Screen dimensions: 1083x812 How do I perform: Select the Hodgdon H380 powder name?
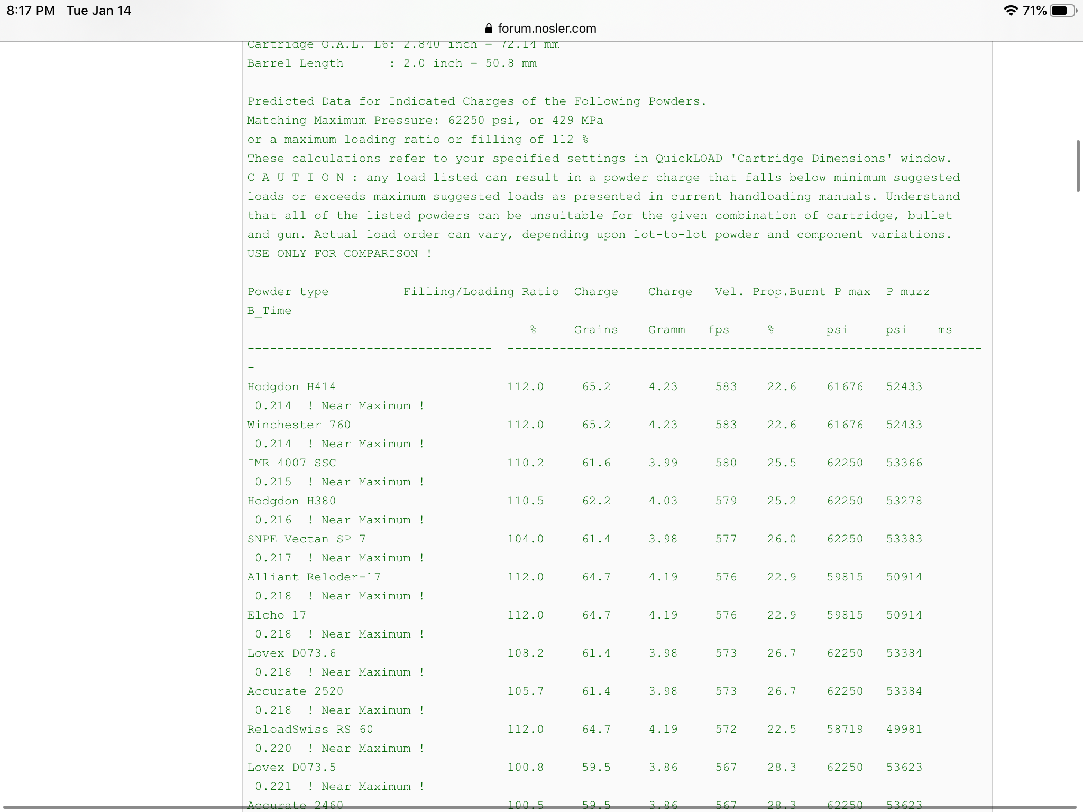tap(291, 501)
